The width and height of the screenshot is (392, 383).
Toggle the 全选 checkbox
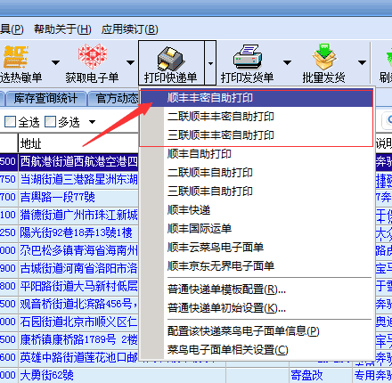click(10, 122)
